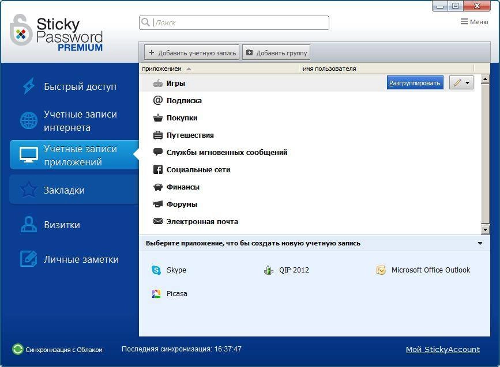Viewport: 500px width, 367px height.
Task: Select the Покупки group row
Action: click(x=307, y=118)
